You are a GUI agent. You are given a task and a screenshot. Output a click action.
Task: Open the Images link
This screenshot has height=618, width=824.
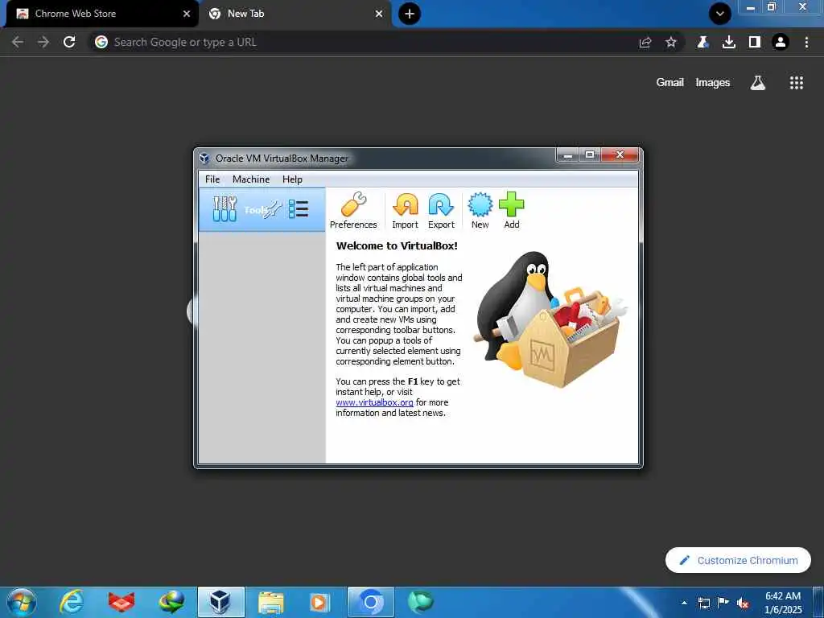(x=713, y=83)
